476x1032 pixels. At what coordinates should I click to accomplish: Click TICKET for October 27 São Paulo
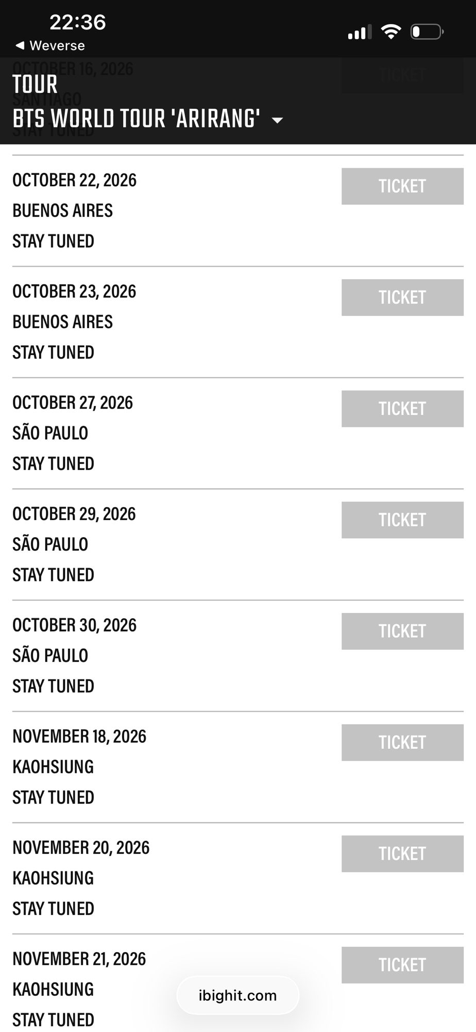402,409
